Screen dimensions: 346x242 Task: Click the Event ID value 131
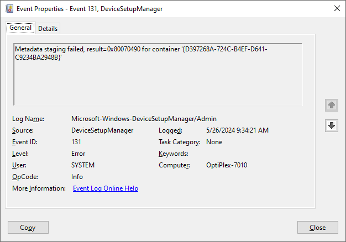(77, 142)
